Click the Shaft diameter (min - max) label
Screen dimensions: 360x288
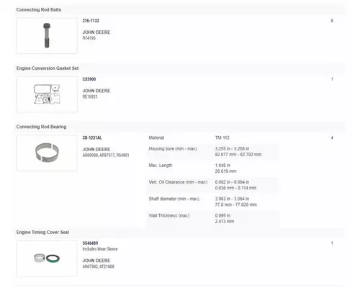174,199
